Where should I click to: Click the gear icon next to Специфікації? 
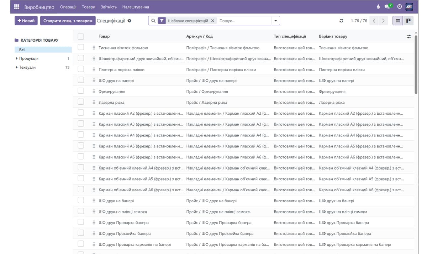click(130, 21)
